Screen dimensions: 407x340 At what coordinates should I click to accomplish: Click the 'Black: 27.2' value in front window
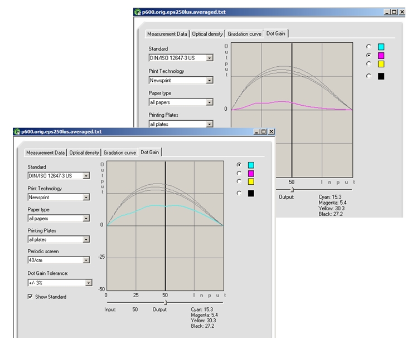202,326
